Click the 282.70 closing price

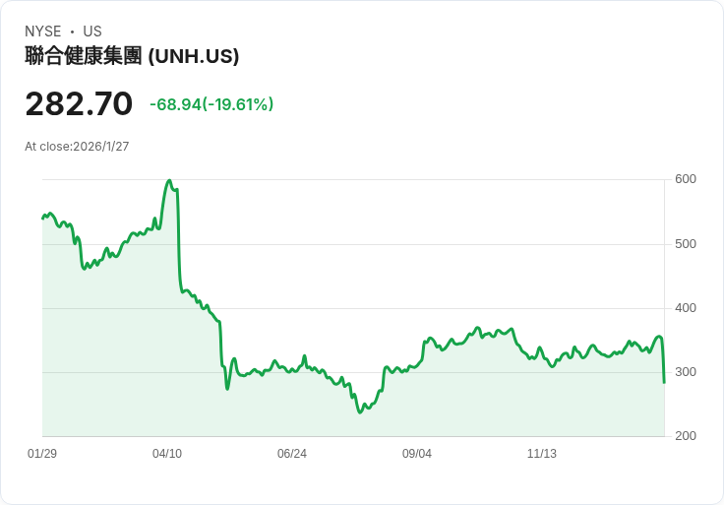click(79, 103)
